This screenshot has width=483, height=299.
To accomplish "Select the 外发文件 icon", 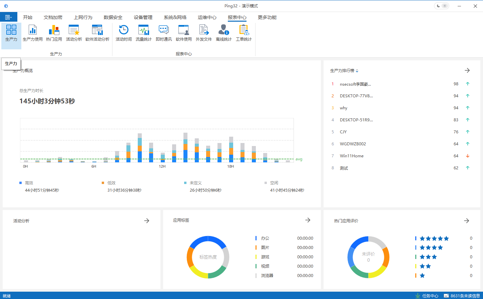I will (x=203, y=33).
